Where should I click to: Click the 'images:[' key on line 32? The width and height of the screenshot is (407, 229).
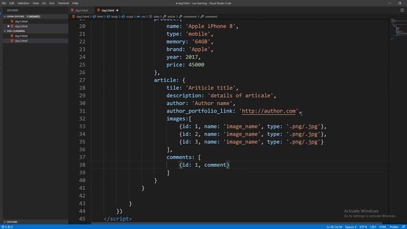click(179, 119)
